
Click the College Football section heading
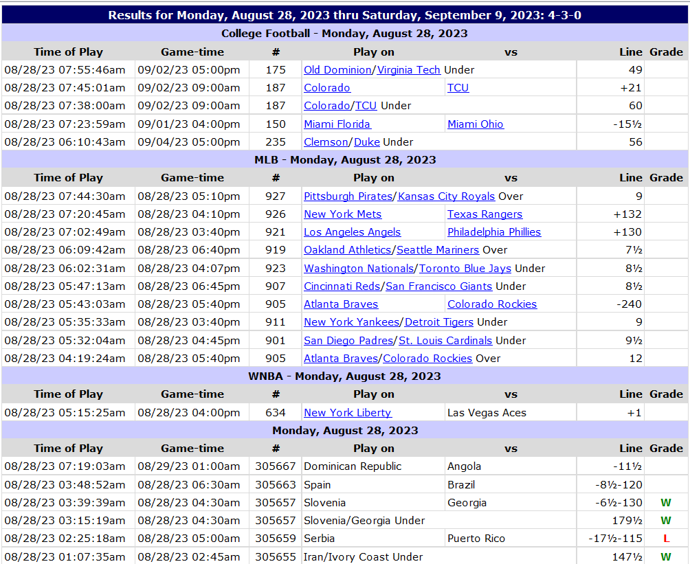pos(344,34)
